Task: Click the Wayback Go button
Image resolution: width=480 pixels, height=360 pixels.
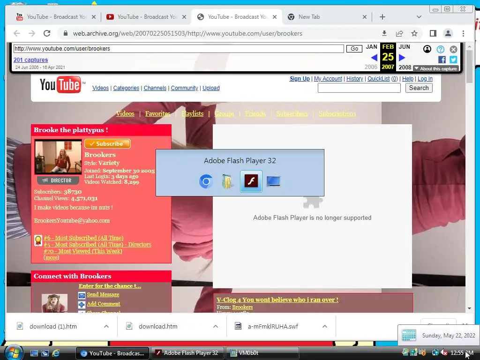Action: pyautogui.click(x=354, y=49)
